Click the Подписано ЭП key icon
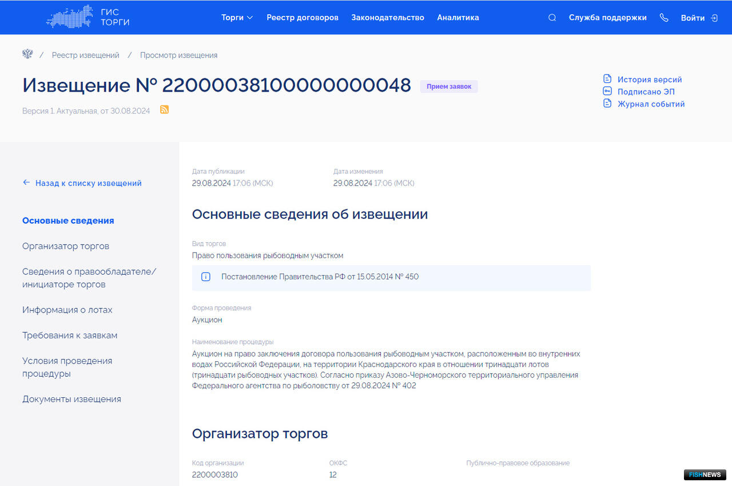The image size is (732, 486). pyautogui.click(x=607, y=91)
